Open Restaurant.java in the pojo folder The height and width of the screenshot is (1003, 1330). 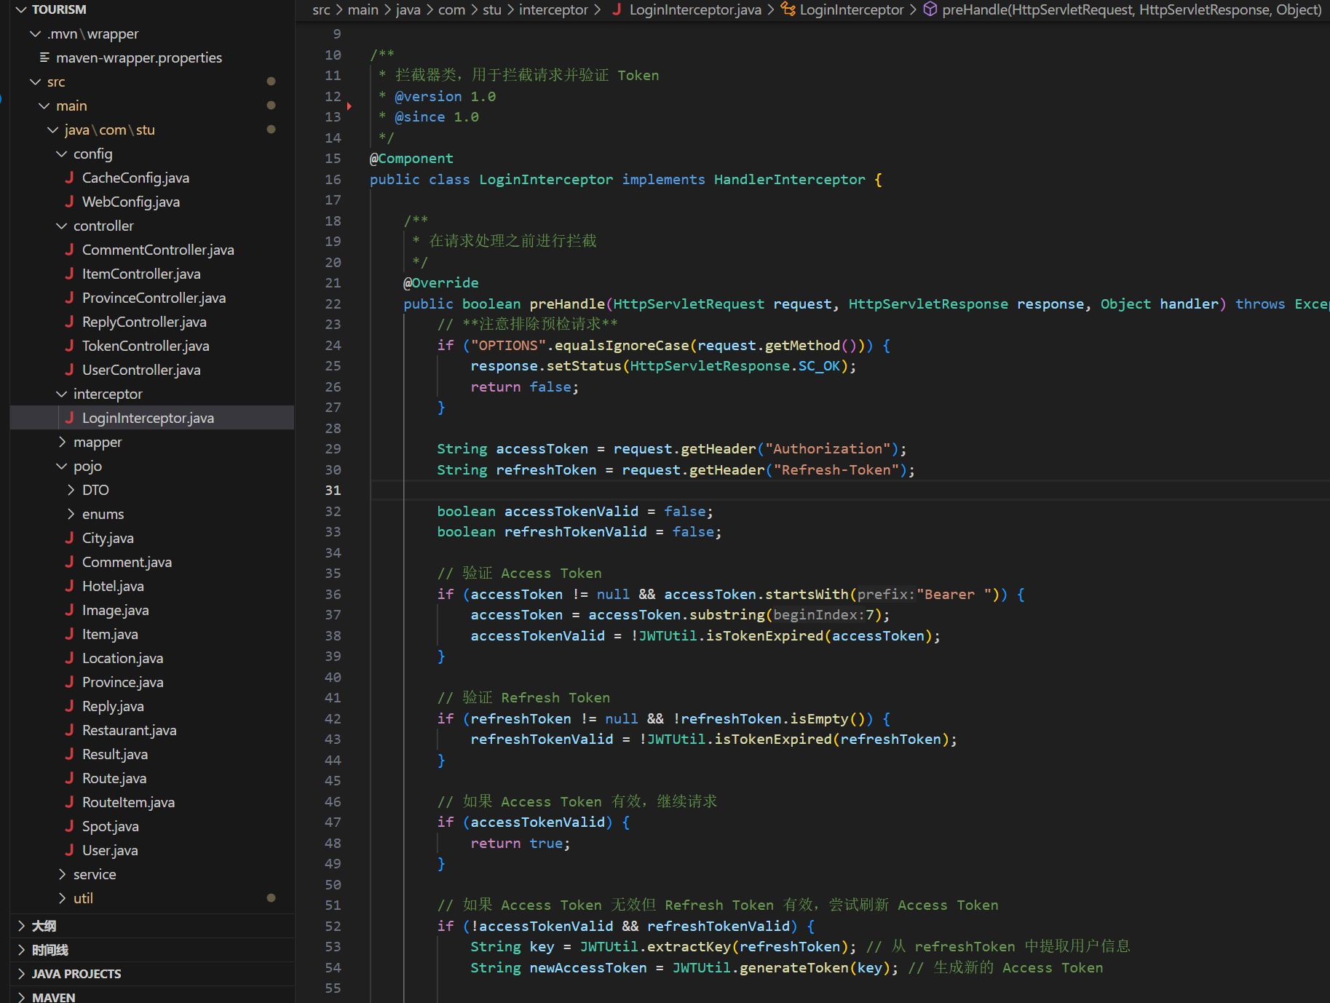click(x=130, y=730)
